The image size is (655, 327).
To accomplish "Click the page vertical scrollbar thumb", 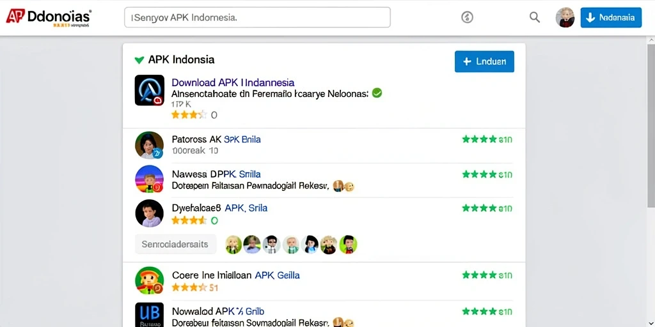I will tap(651, 125).
